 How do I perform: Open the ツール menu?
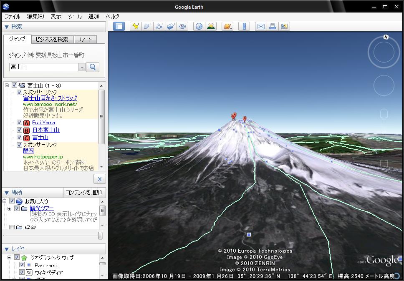click(75, 17)
